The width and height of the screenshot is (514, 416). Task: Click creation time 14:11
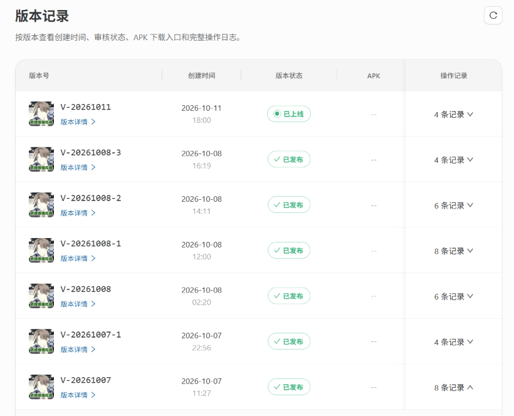click(202, 211)
